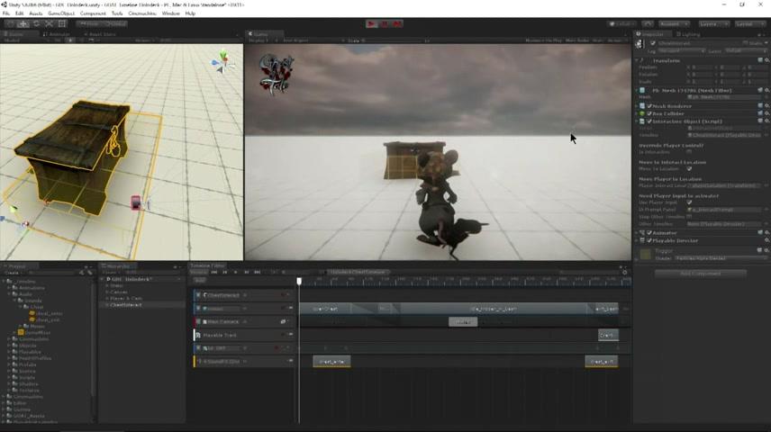
Task: Open the File menu
Action: tap(6, 13)
